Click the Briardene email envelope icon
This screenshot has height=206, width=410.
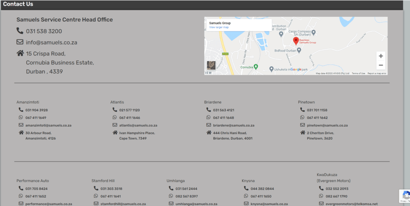(208, 125)
